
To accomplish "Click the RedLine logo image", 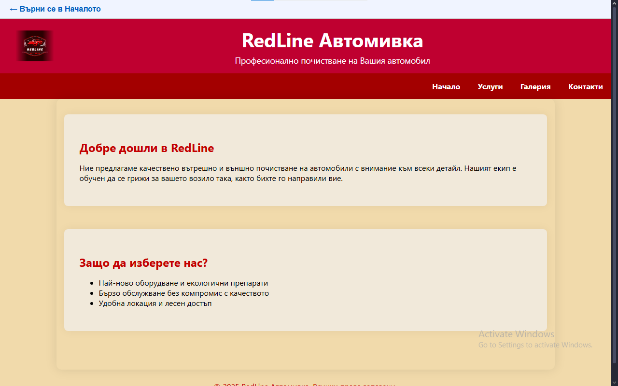I will (x=35, y=46).
